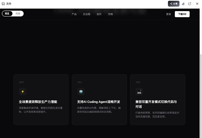This screenshot has width=202, height=138.
Task: Click the 分享 share button
Action: click(174, 4)
